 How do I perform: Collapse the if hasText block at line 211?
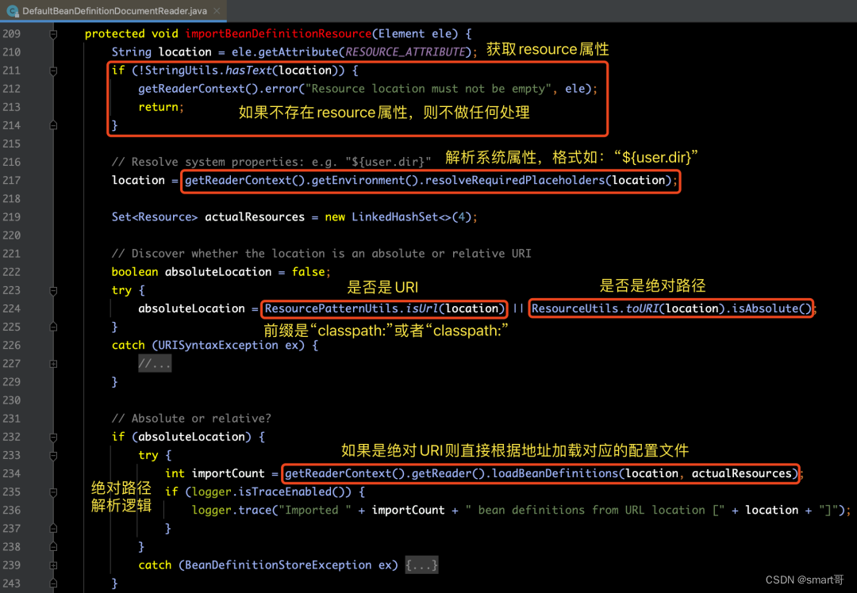tap(54, 71)
